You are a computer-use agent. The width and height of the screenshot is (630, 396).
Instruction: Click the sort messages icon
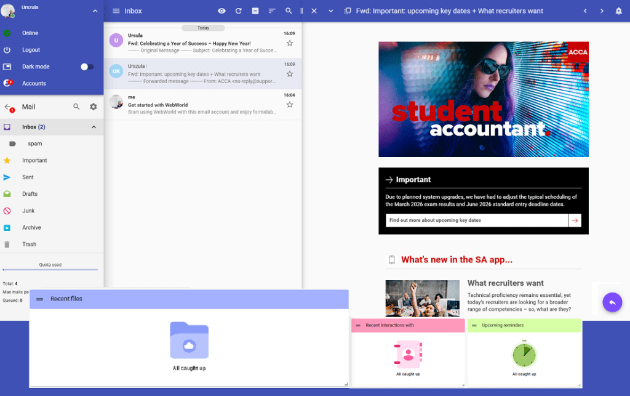pyautogui.click(x=272, y=11)
